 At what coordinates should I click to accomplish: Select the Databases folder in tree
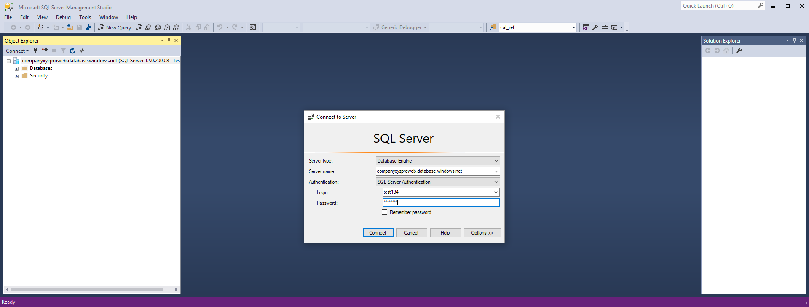click(37, 68)
